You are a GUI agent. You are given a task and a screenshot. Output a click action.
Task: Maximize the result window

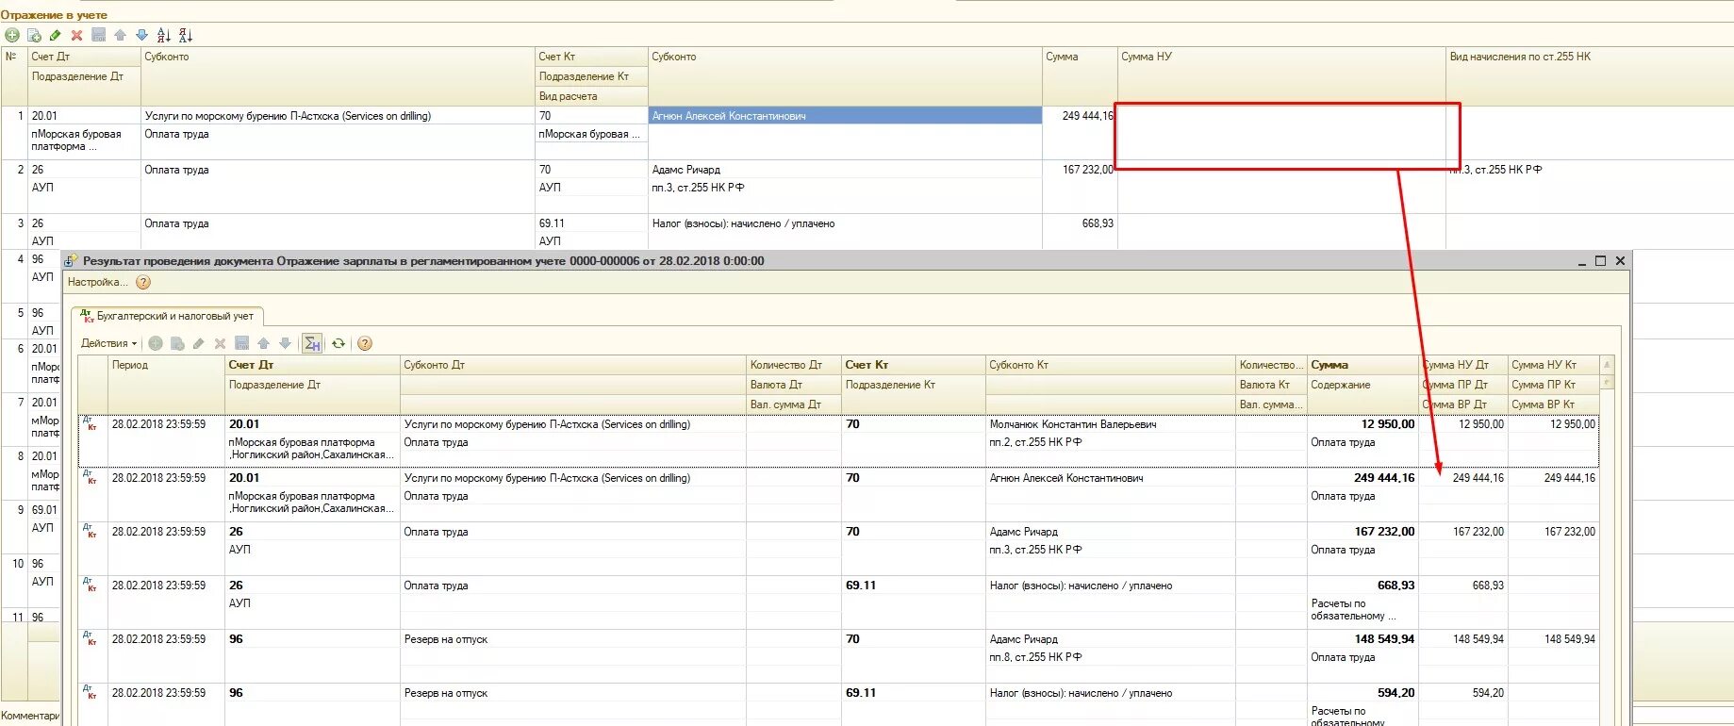pos(1600,261)
